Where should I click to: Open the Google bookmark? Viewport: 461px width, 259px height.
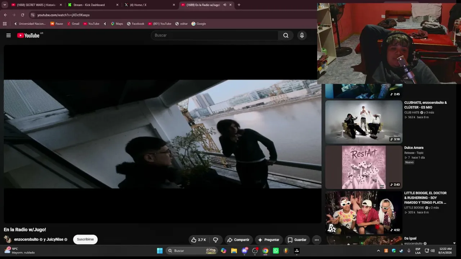199,24
